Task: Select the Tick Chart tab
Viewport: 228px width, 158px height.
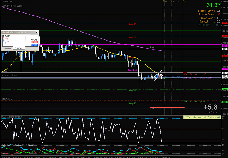Action: 19,48
